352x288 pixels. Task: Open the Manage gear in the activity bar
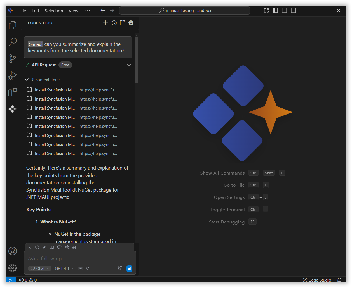pyautogui.click(x=13, y=268)
